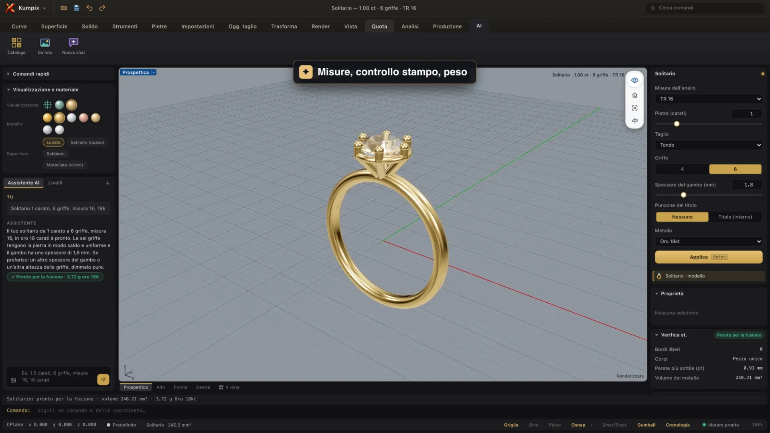The width and height of the screenshot is (770, 433).
Task: Pick the rose gold metal swatch
Action: click(x=83, y=118)
